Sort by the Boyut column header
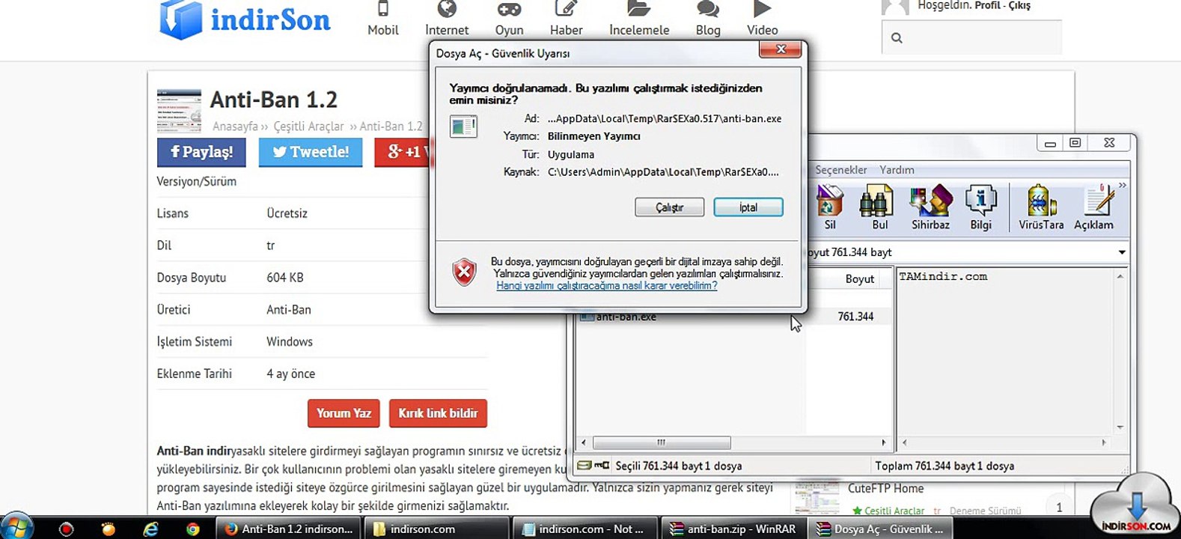Screen dimensions: 1181x539 click(859, 278)
